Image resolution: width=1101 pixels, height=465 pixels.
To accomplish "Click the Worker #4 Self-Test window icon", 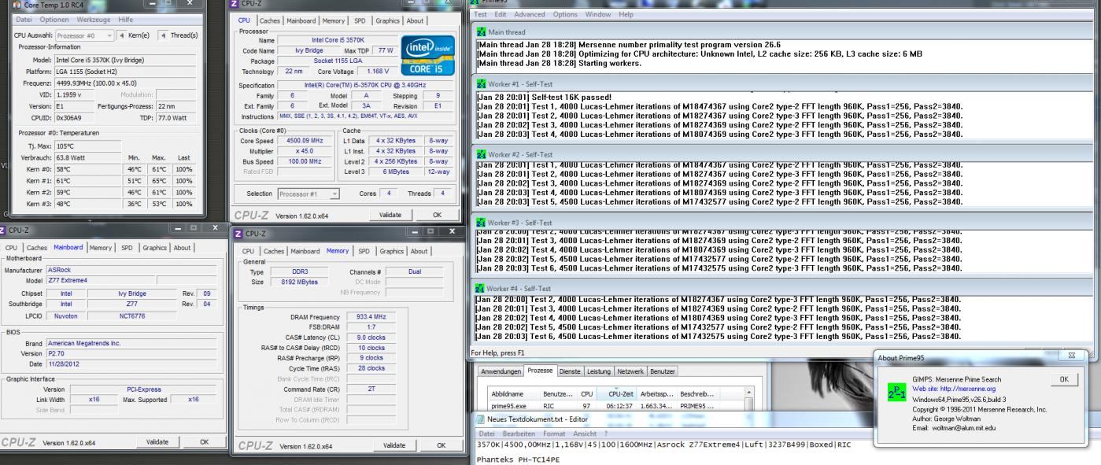I will 482,289.
